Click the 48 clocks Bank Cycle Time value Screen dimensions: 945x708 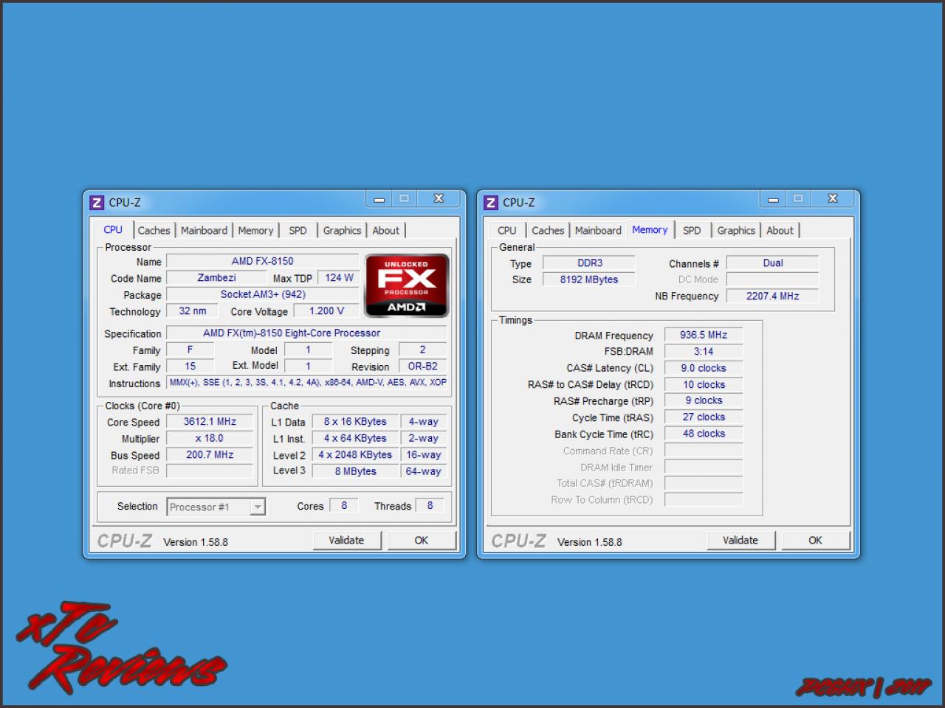pos(704,434)
